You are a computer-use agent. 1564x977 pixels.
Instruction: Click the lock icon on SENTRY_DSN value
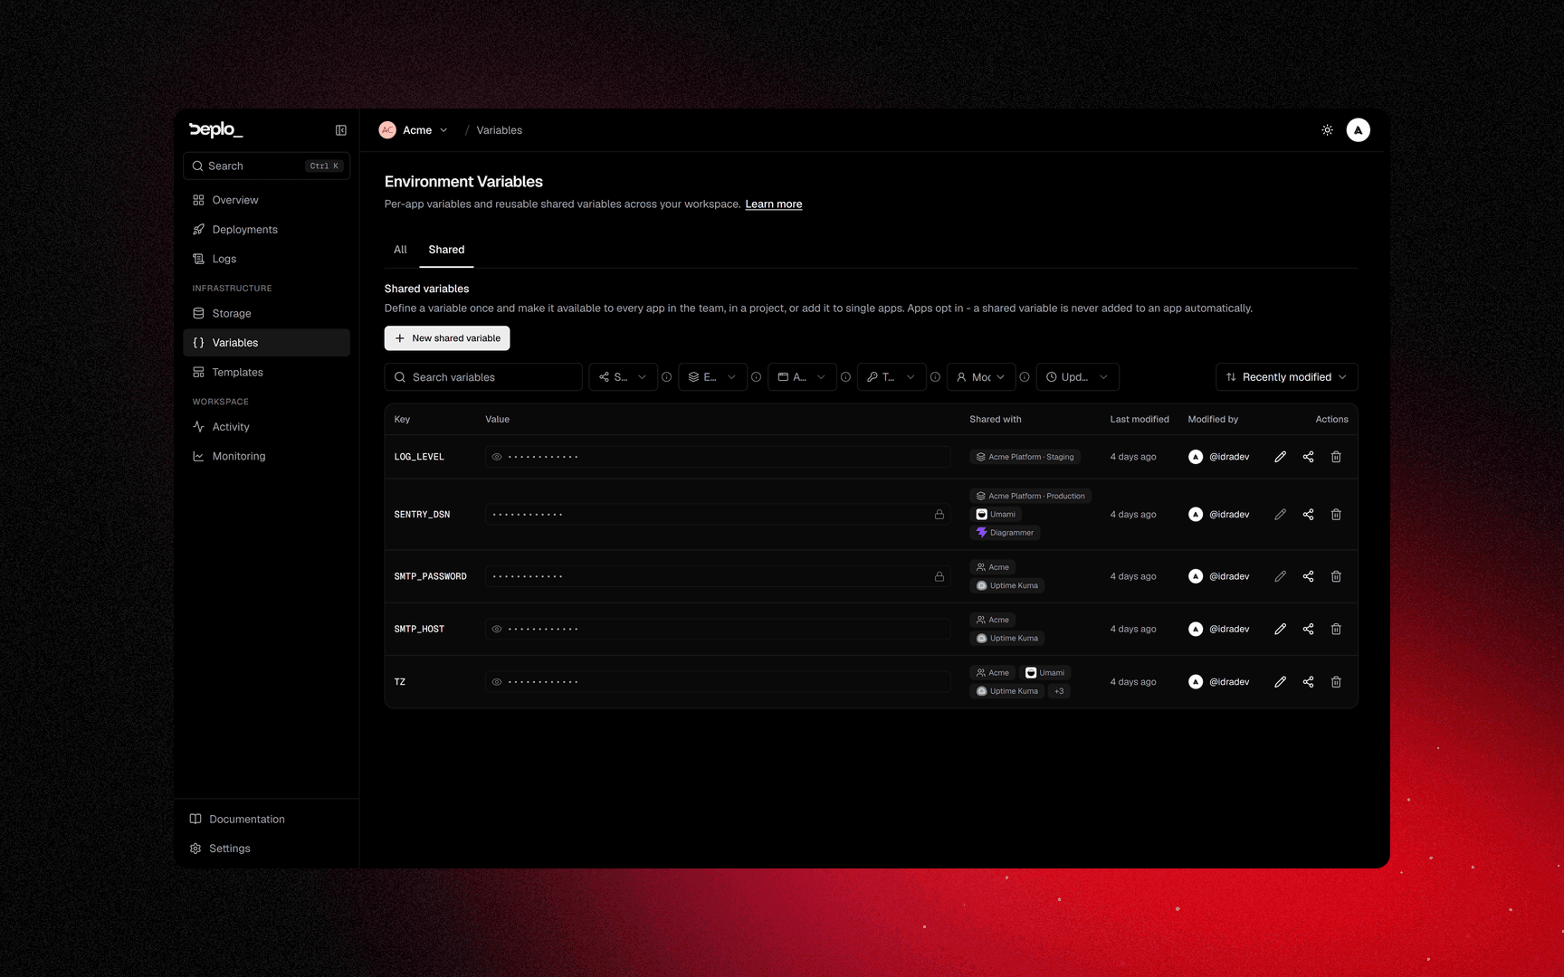click(939, 515)
